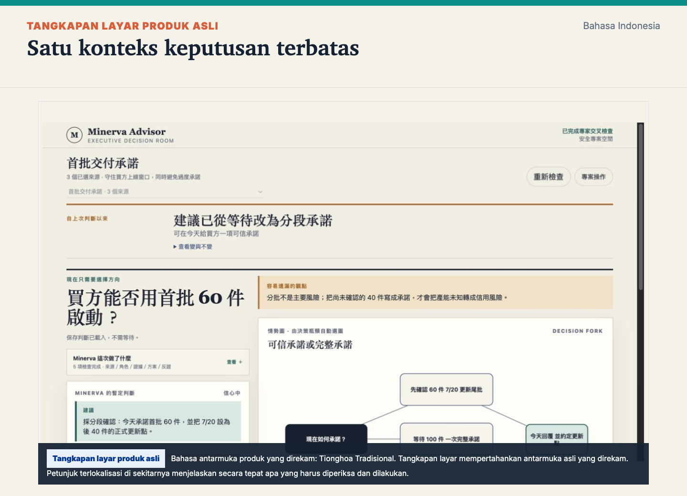The image size is (687, 496).
Task: Click the 分批不是主要風險 callout sentence
Action: pos(387,298)
